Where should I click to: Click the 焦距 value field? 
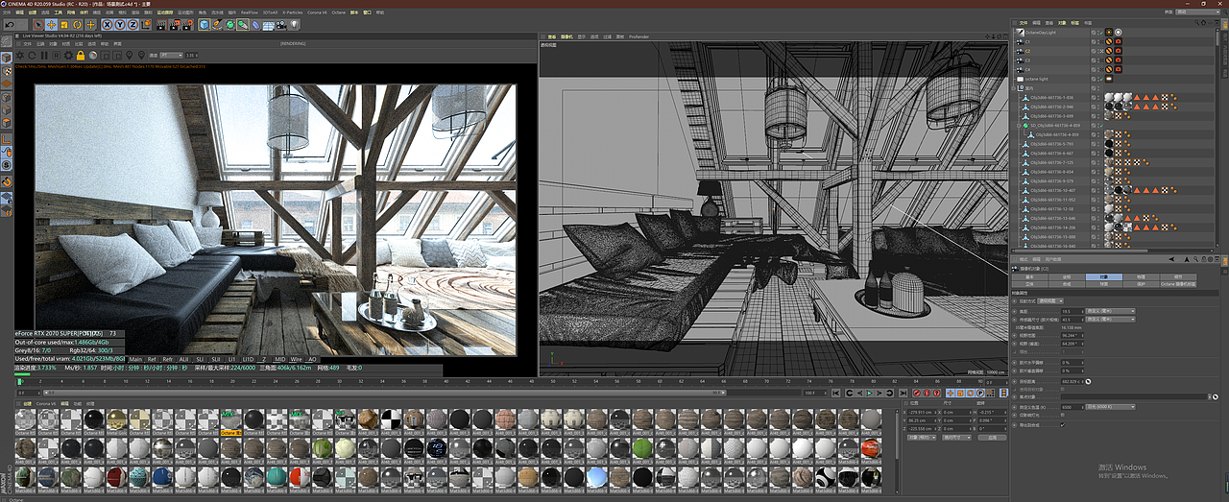tap(1072, 311)
